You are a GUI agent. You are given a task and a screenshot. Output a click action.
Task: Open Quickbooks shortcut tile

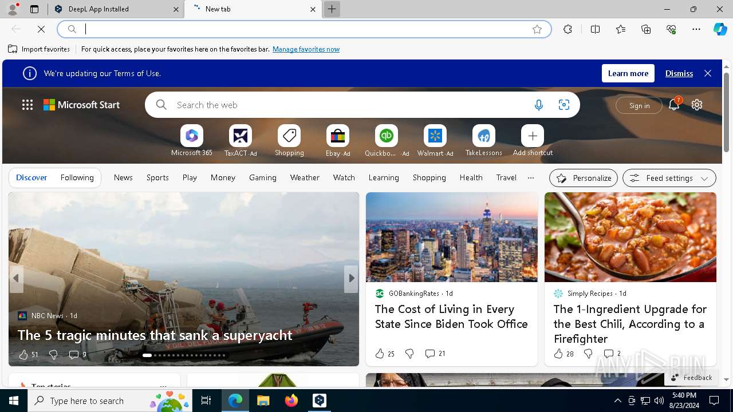(387, 141)
